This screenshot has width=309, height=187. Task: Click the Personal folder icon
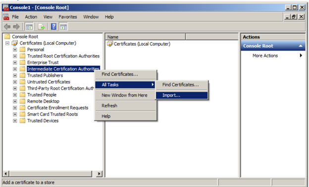[x=22, y=50]
